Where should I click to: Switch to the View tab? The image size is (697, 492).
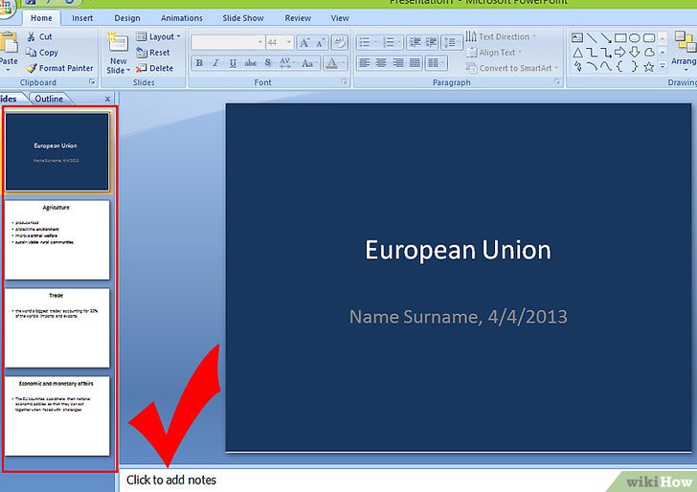click(x=340, y=18)
